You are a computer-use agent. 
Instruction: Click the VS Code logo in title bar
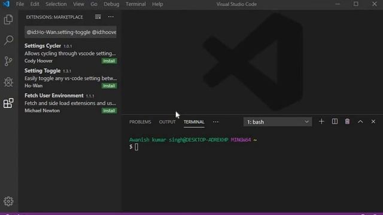pos(6,4)
